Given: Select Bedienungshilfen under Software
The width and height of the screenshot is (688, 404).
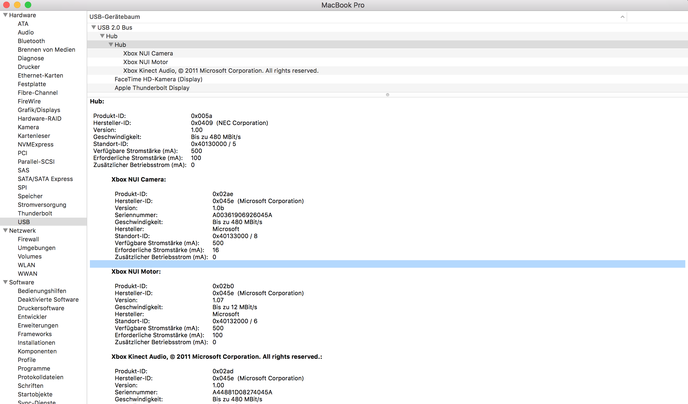Looking at the screenshot, I should [x=42, y=291].
